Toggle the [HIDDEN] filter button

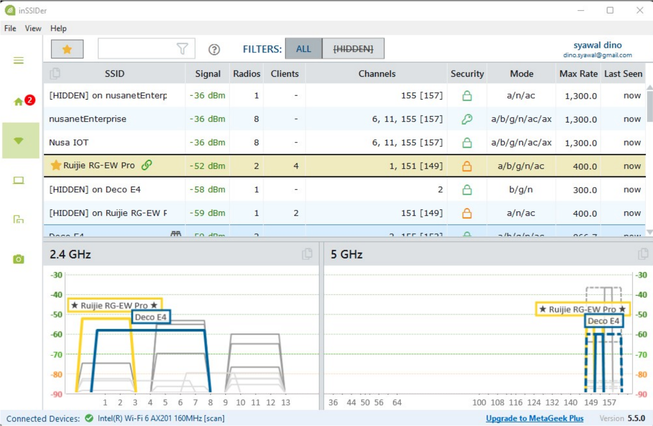(353, 49)
